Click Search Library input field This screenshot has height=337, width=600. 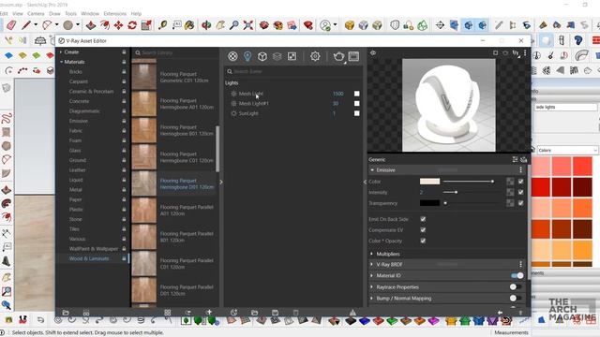[x=175, y=52]
